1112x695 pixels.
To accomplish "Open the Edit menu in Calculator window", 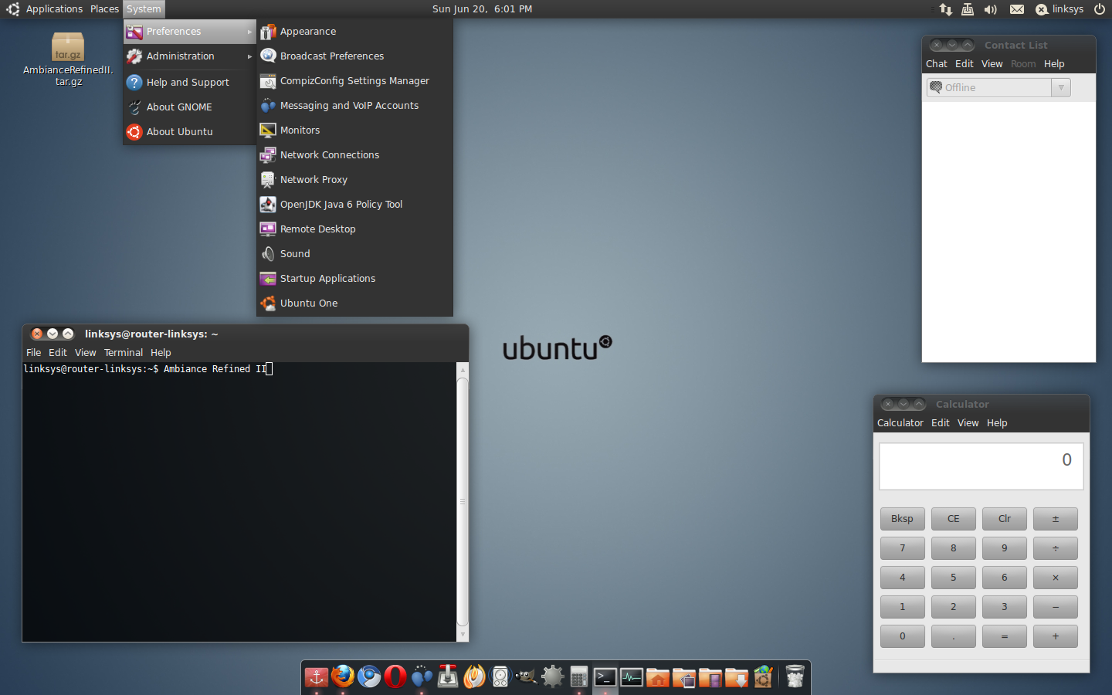I will coord(941,423).
